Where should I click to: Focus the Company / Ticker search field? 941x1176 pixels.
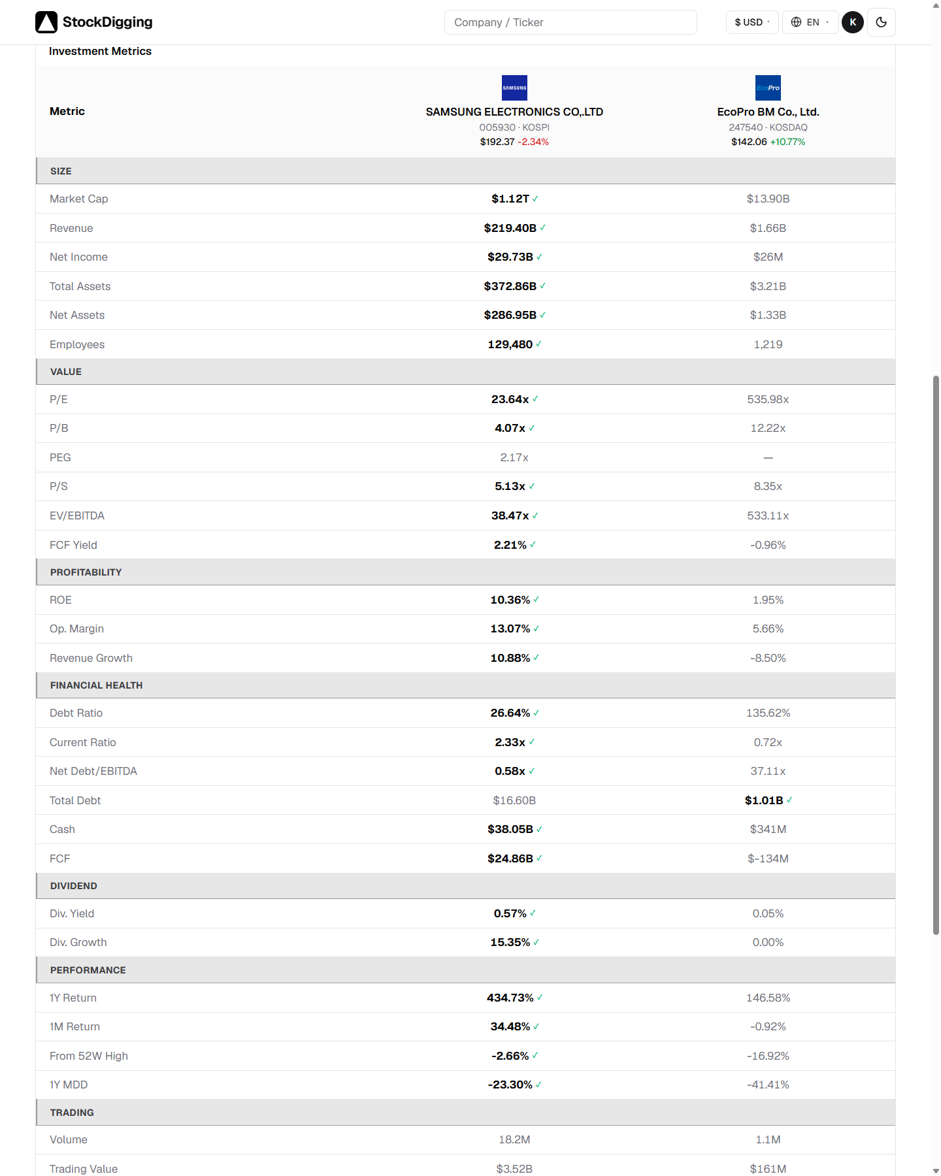570,22
